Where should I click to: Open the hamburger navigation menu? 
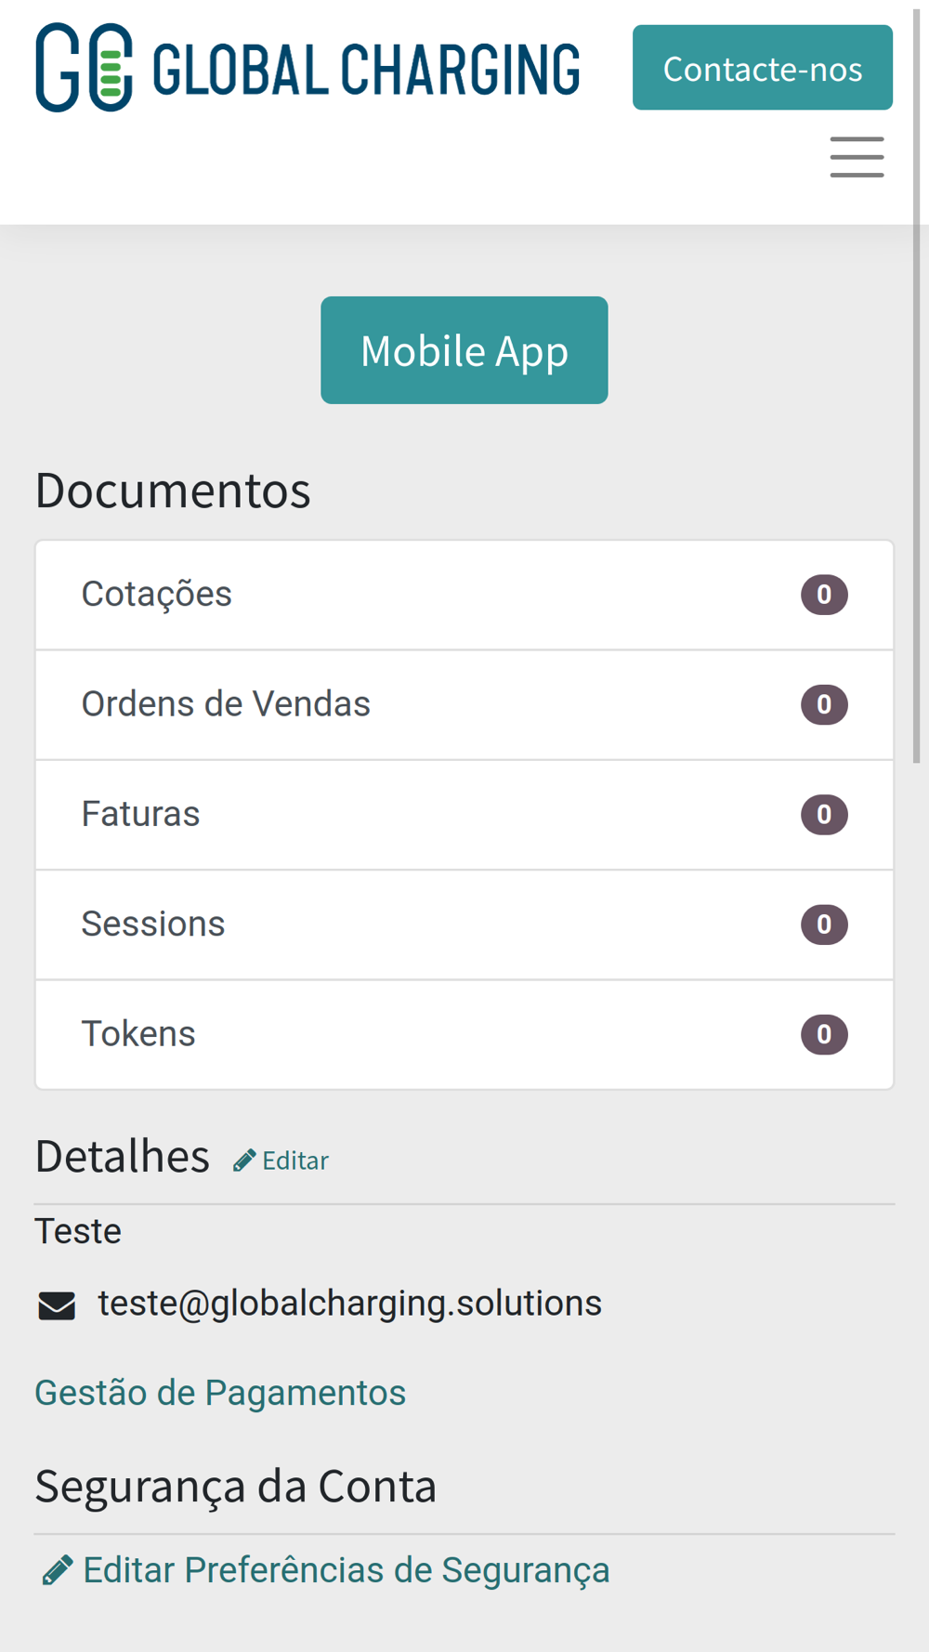pyautogui.click(x=857, y=157)
